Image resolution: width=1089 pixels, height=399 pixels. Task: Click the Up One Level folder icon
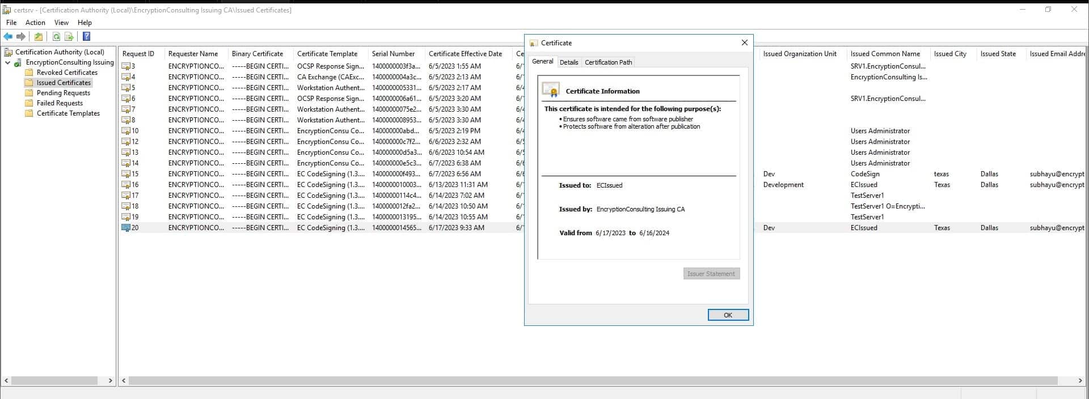(x=38, y=37)
